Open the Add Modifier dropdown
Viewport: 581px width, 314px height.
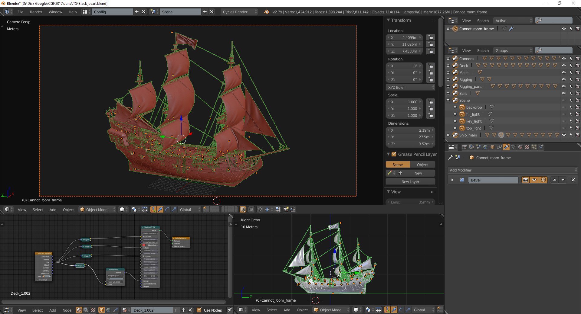(x=513, y=170)
